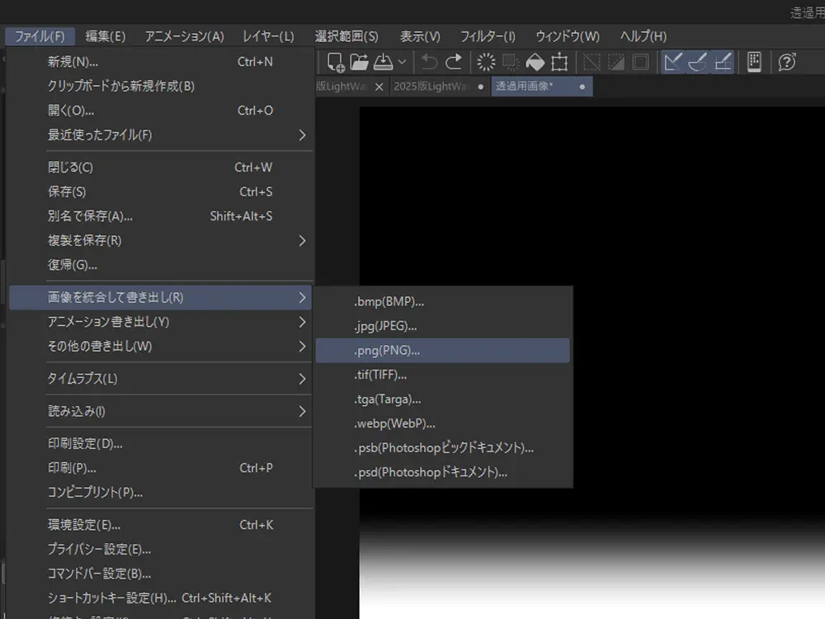The height and width of the screenshot is (619, 825).
Task: Click the Redo arrow icon
Action: [454, 62]
